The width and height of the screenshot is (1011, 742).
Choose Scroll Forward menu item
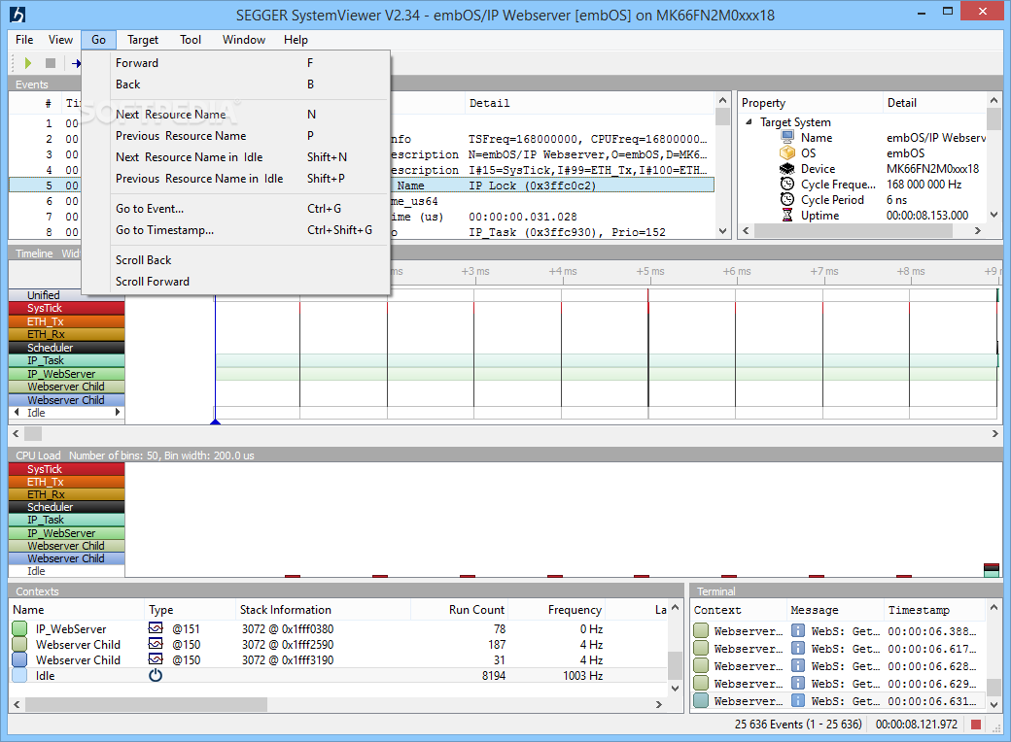tap(236, 282)
